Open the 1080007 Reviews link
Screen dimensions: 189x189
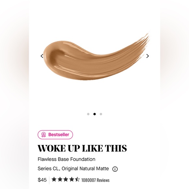[x=95, y=180]
